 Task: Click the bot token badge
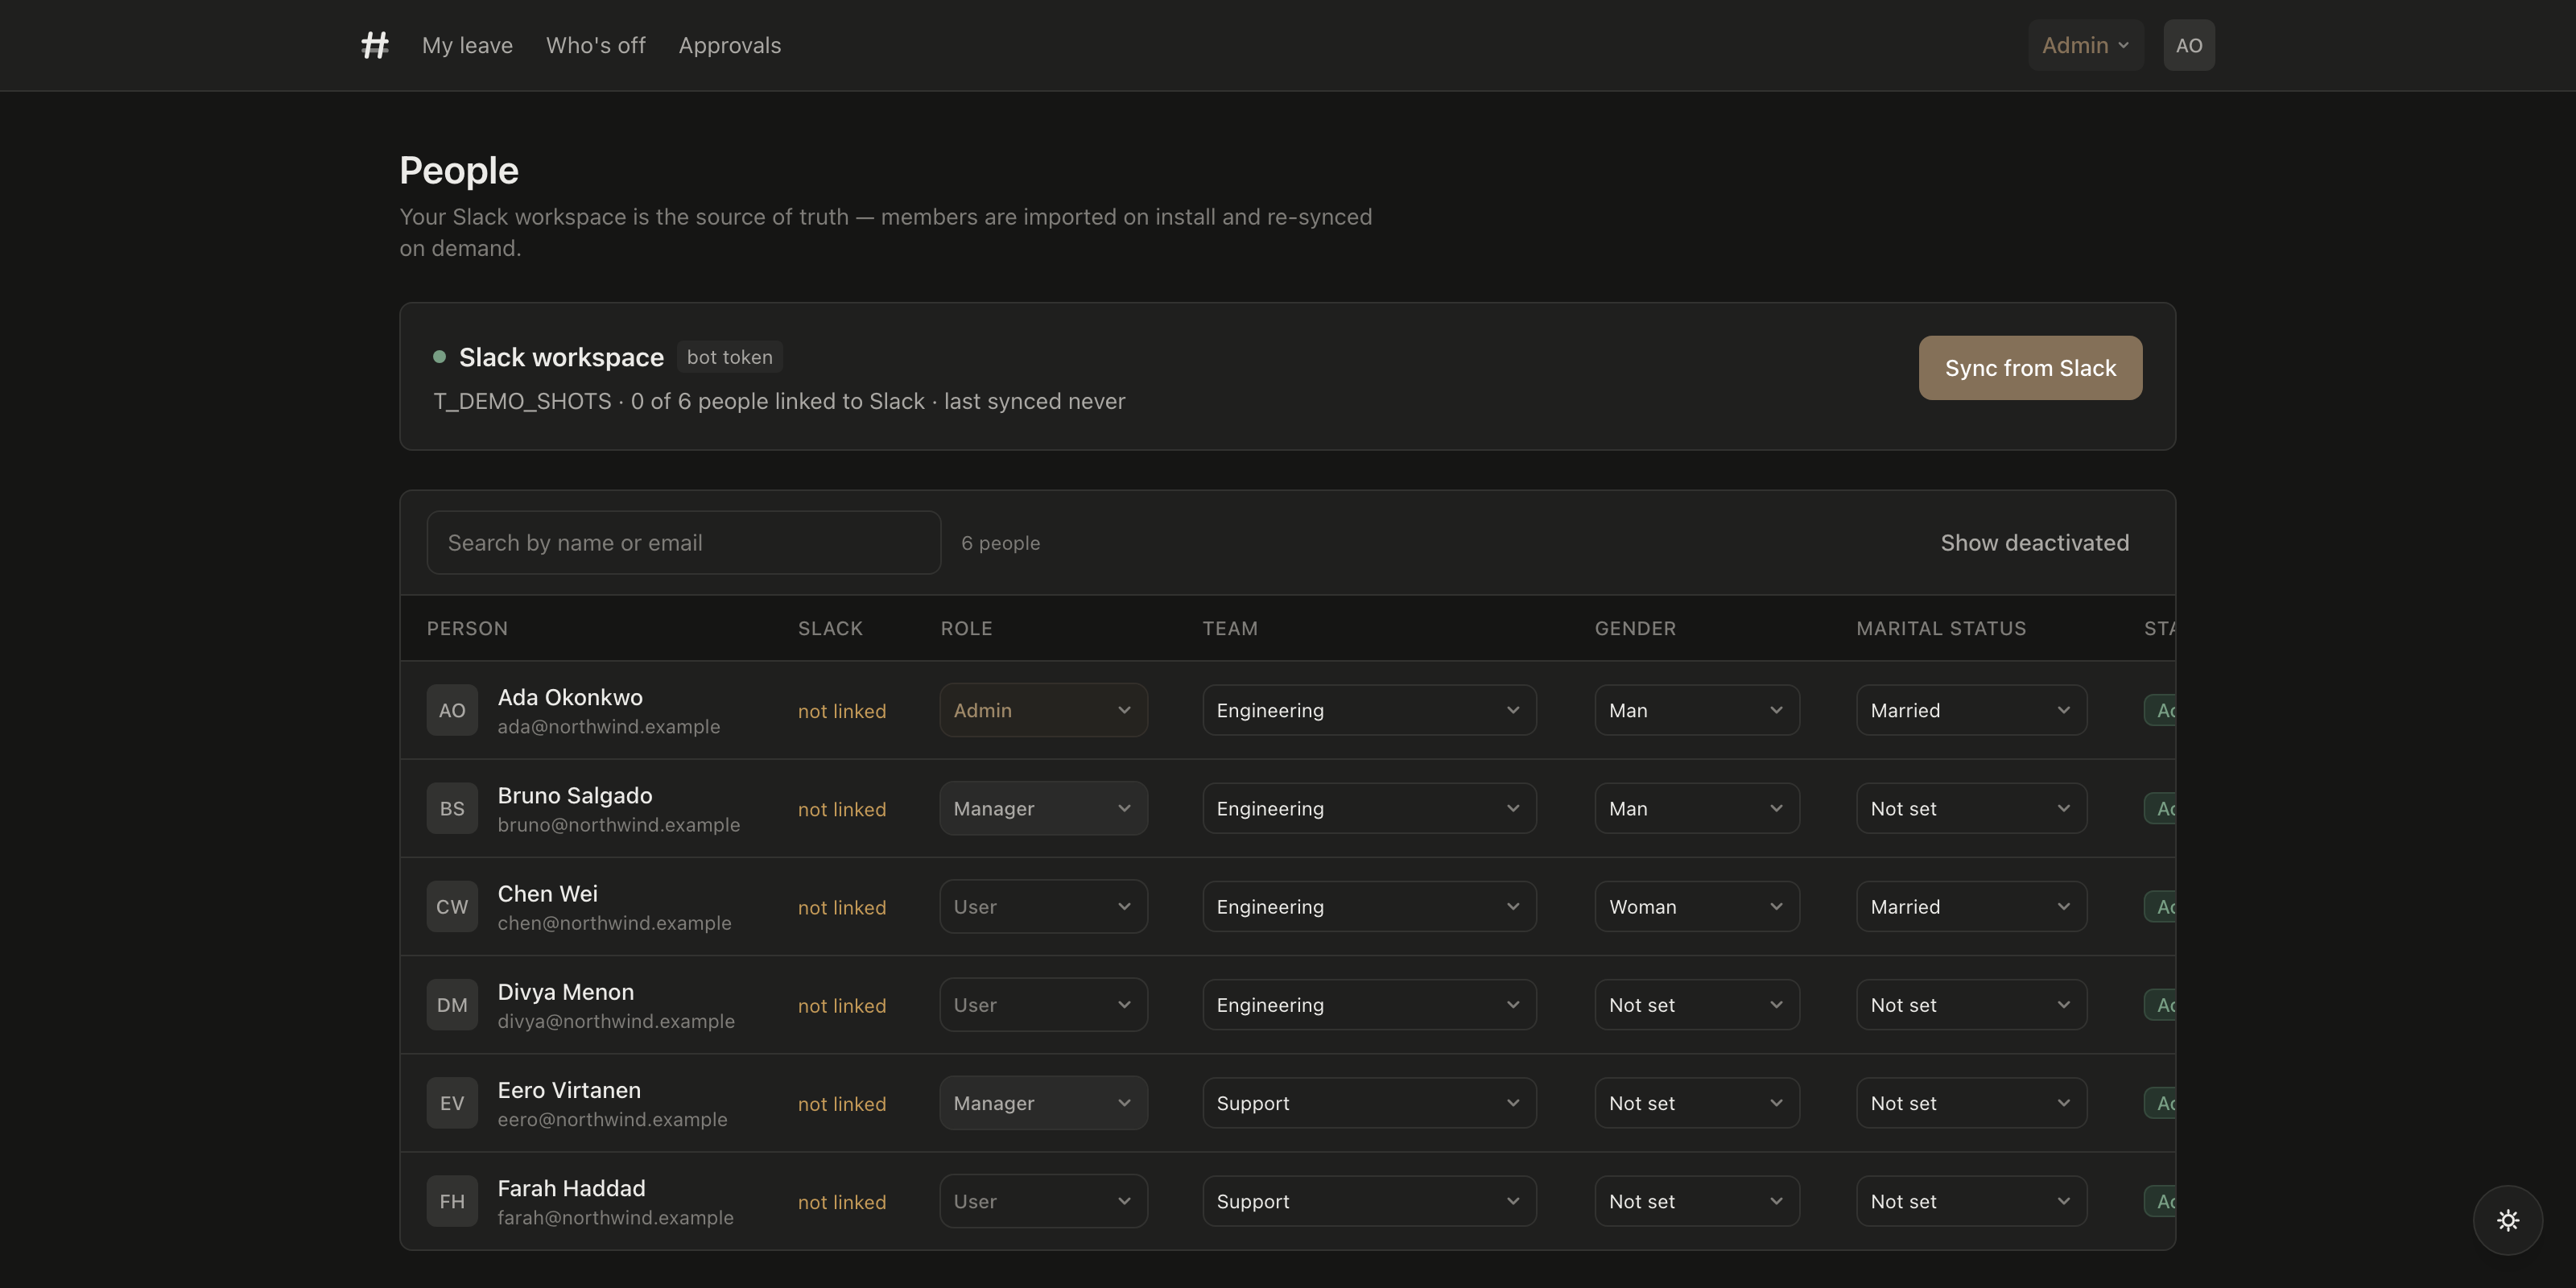click(729, 357)
